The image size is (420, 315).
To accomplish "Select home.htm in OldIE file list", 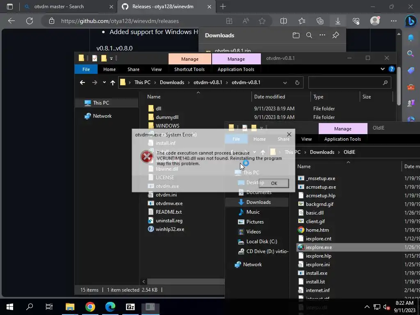I will point(317,230).
